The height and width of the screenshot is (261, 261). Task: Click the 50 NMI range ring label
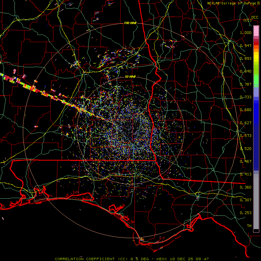click(130, 77)
